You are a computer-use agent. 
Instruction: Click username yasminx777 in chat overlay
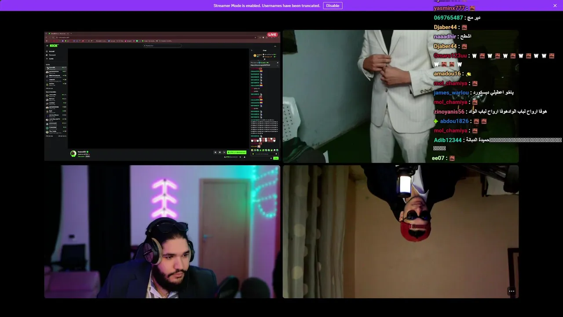(449, 8)
